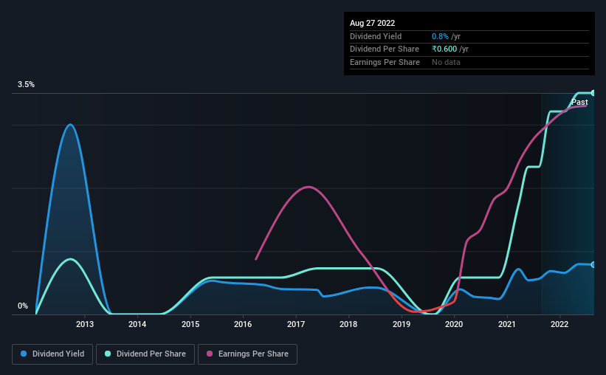Click the 0% y-axis label
Screen dimensions: 606x375
(x=23, y=306)
